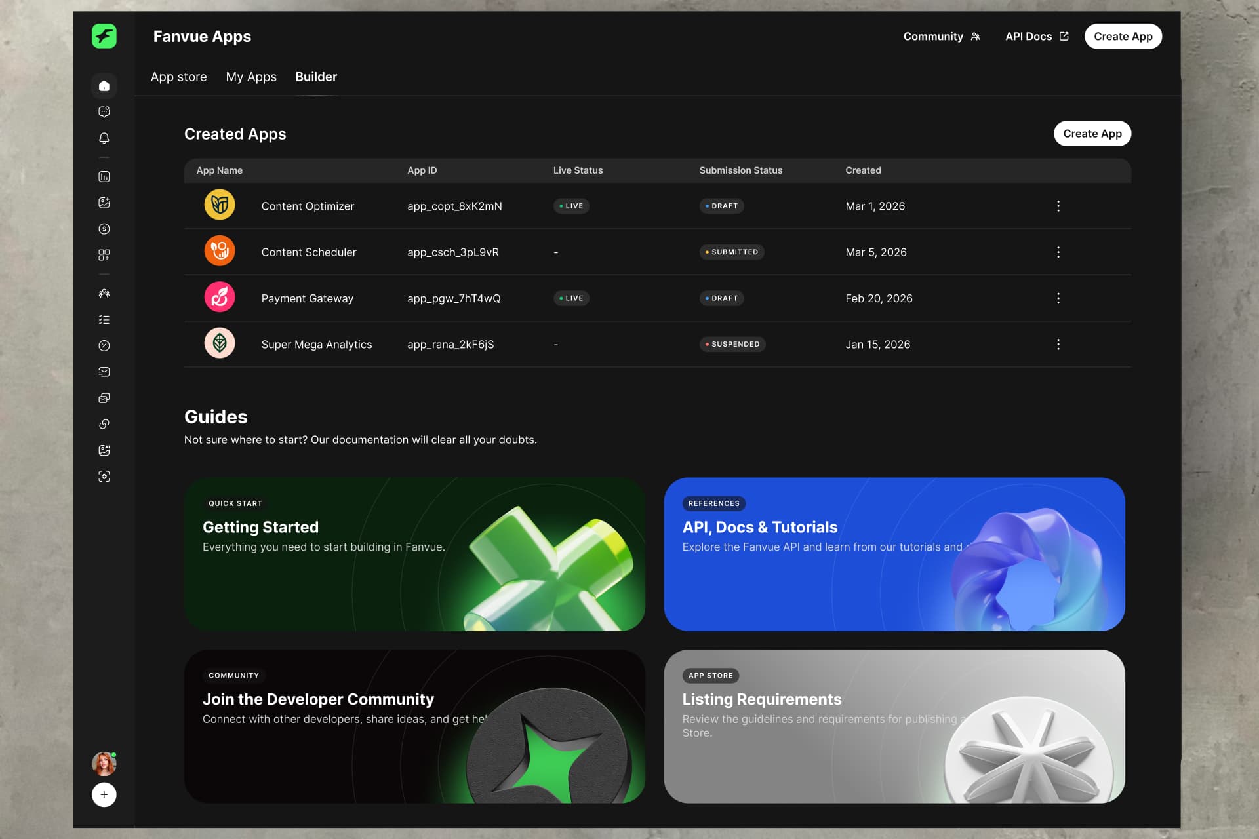Click the user profile avatar
Image resolution: width=1259 pixels, height=839 pixels.
[x=104, y=764]
